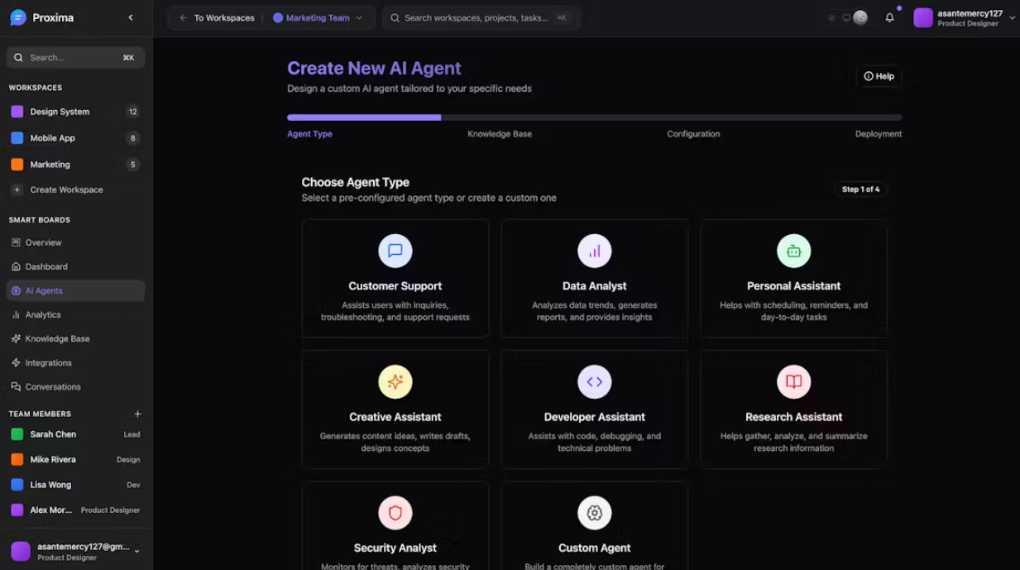Select system theme monitor icon

tap(846, 17)
